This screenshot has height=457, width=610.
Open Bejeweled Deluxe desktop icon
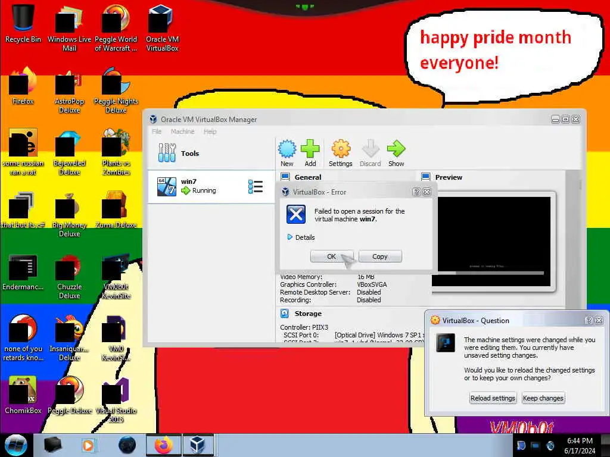coord(69,152)
